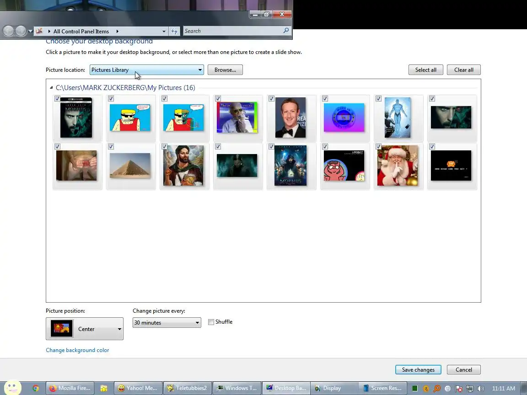Click the orange magnifier tray icon

point(436,389)
